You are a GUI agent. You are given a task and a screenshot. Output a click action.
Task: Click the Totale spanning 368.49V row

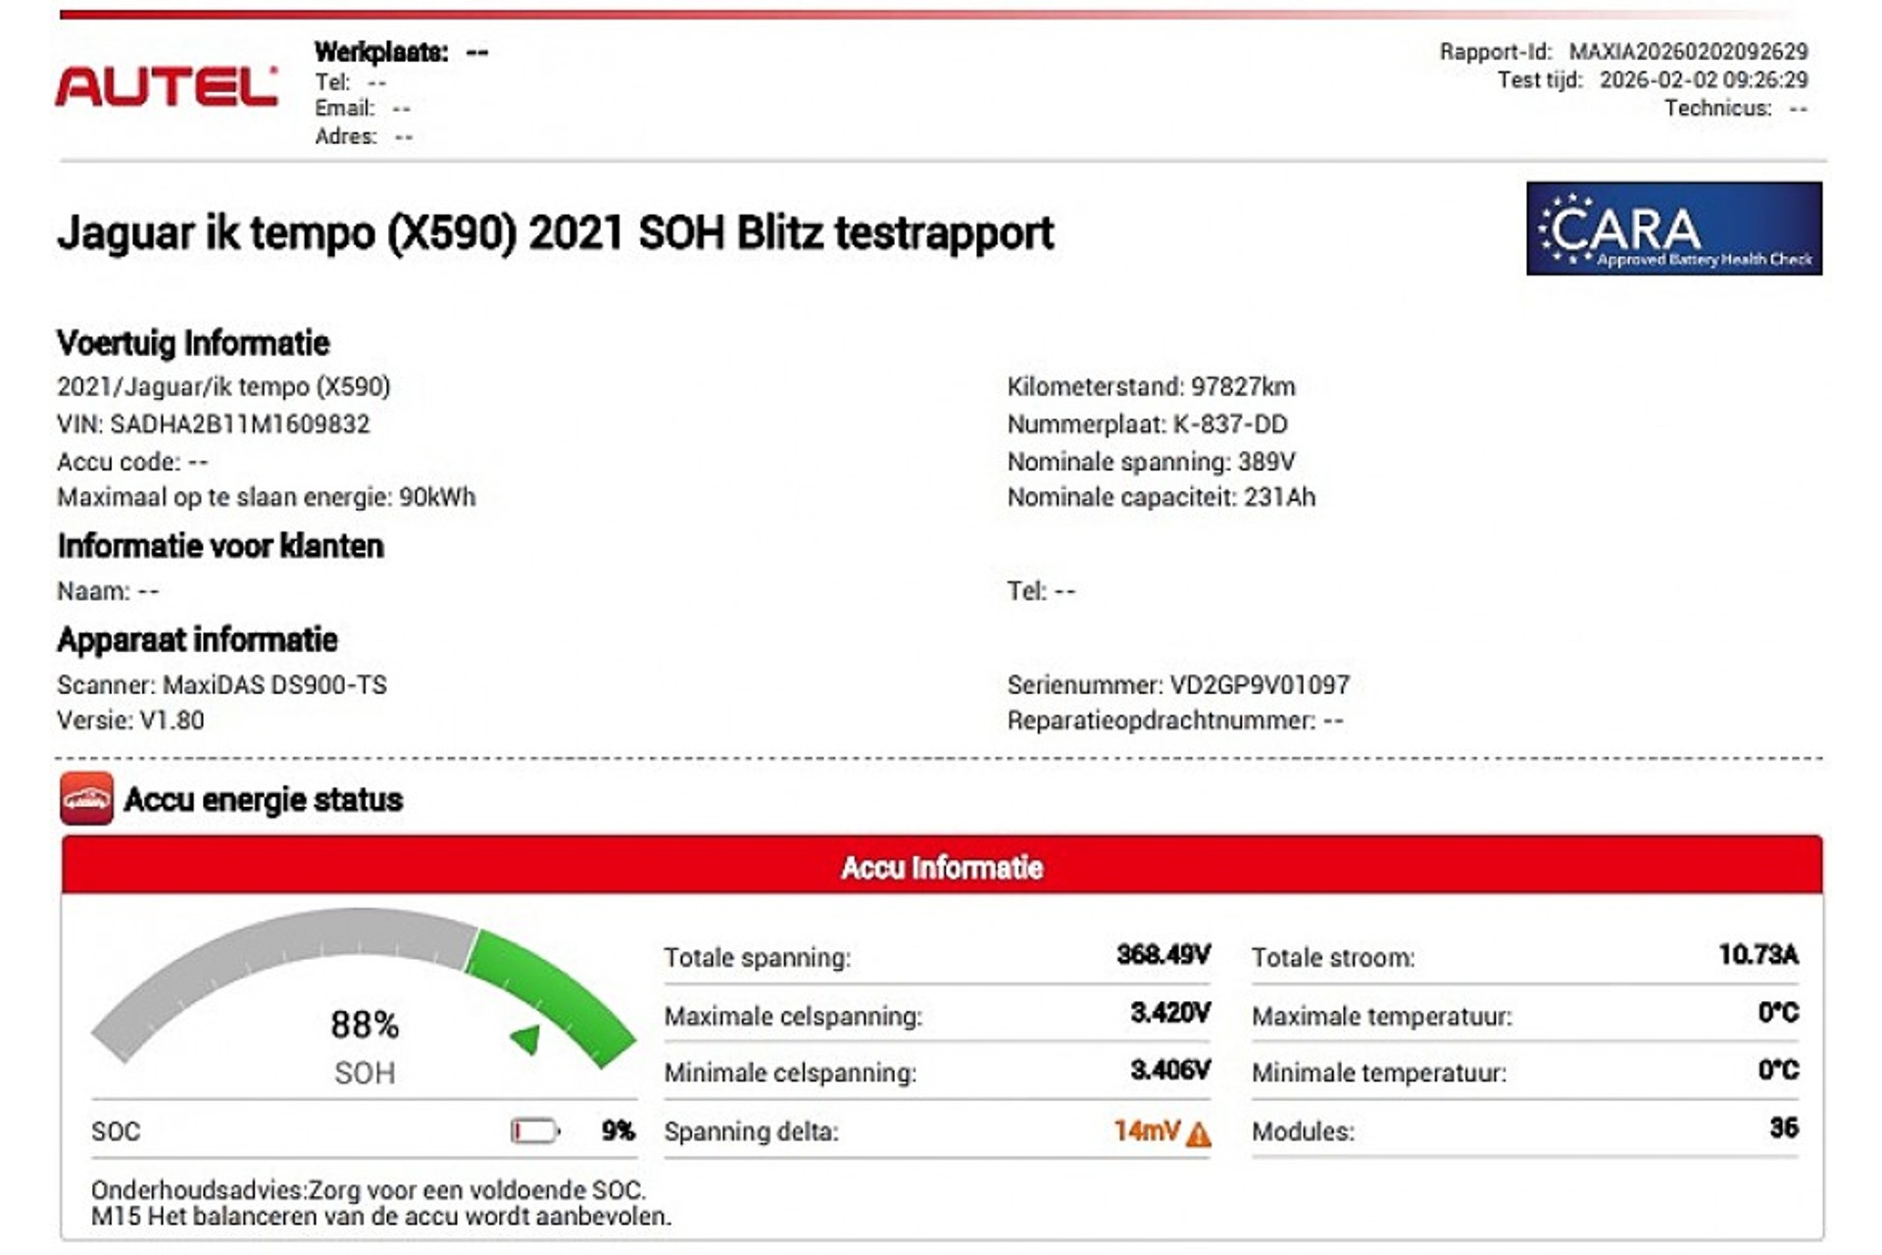coord(936,957)
